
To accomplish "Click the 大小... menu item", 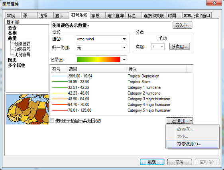I will point(192,136).
